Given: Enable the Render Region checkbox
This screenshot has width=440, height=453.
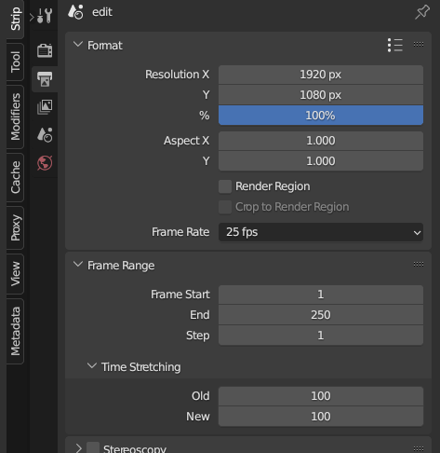Looking at the screenshot, I should pos(225,186).
